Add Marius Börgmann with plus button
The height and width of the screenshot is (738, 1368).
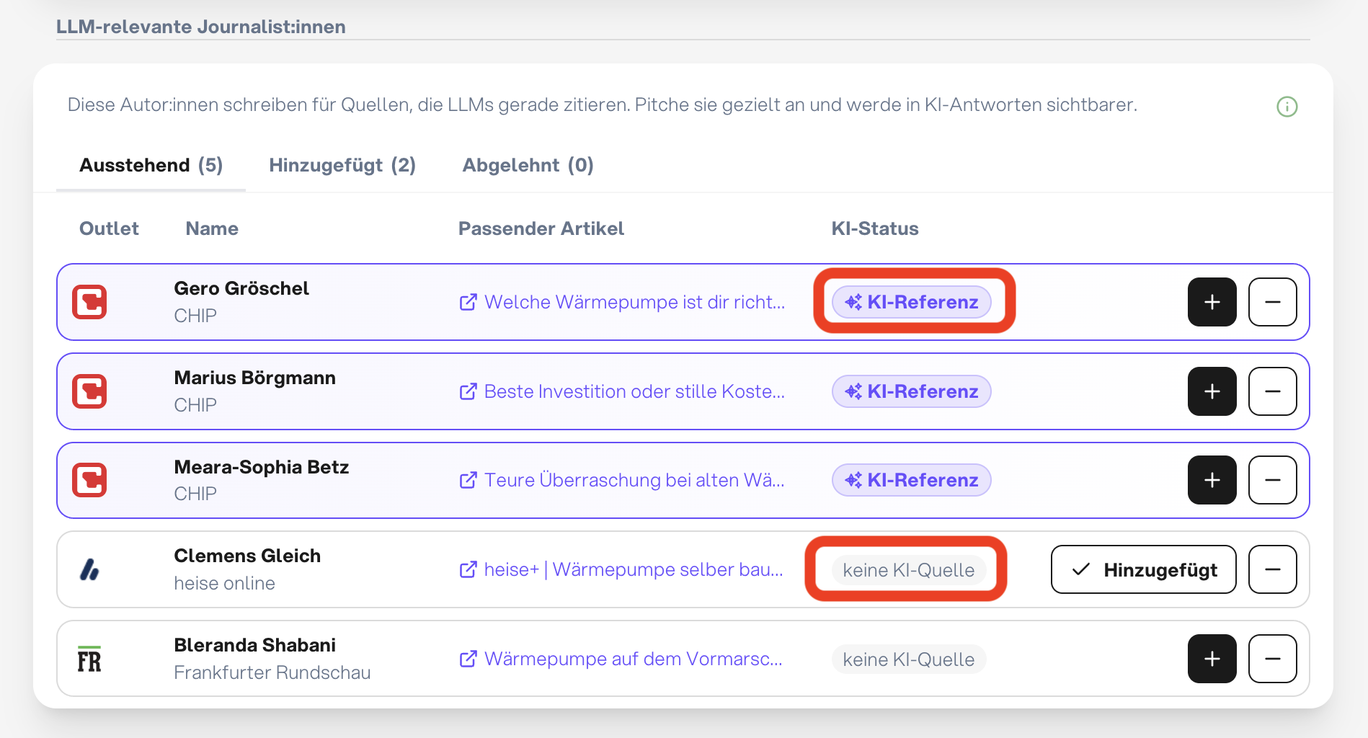tap(1212, 391)
